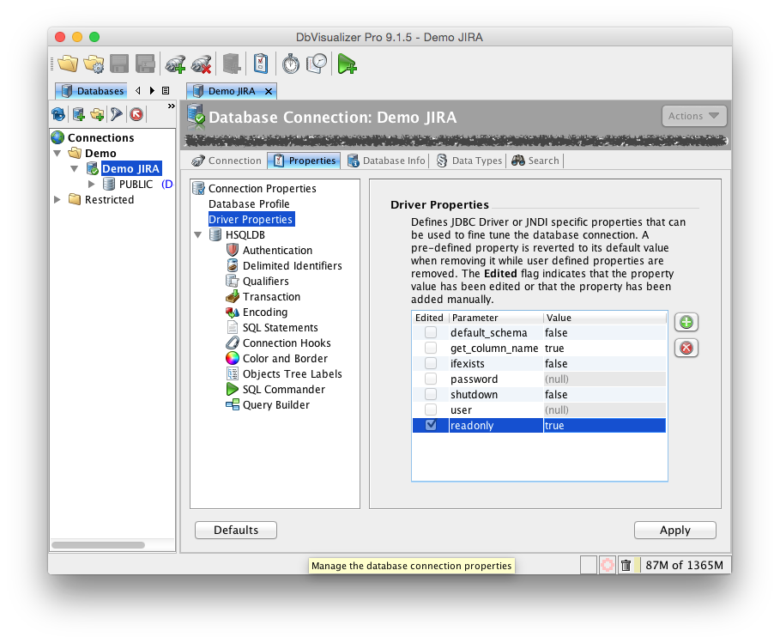Collapse the Demo JIRA connection node
The height and width of the screenshot is (643, 780).
74,169
